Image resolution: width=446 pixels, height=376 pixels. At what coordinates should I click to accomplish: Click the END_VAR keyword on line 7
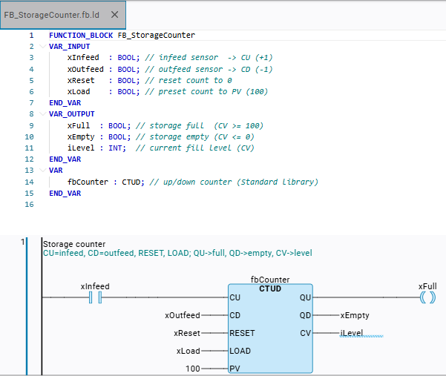click(65, 102)
